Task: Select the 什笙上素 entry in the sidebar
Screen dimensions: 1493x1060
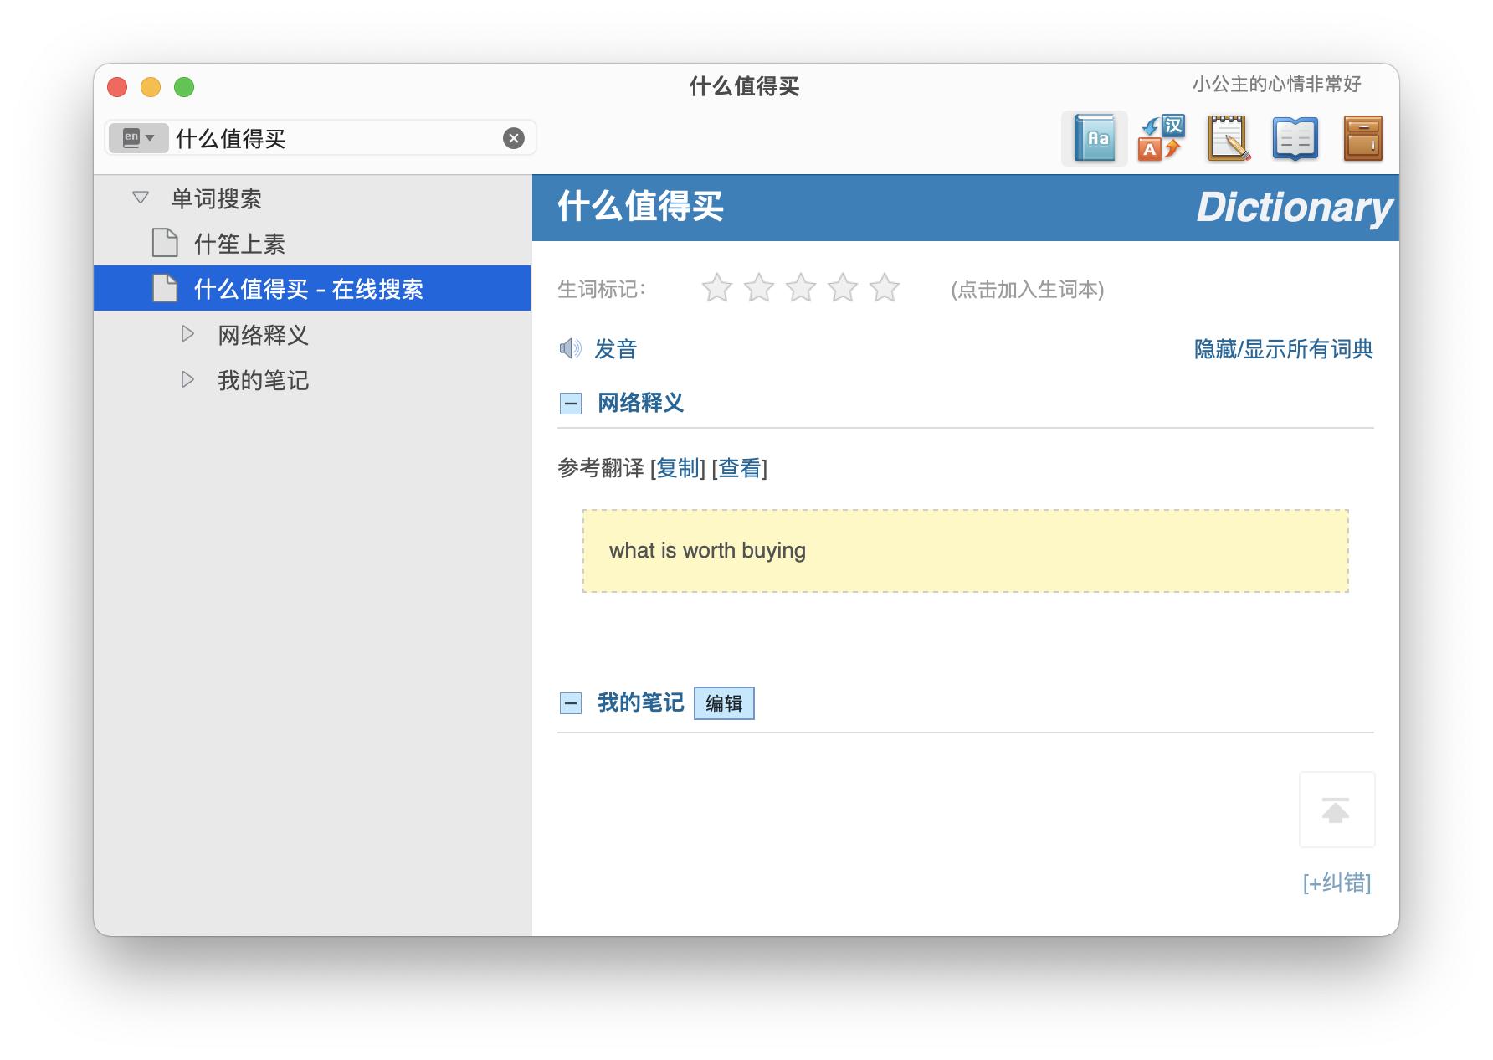Action: (x=239, y=244)
